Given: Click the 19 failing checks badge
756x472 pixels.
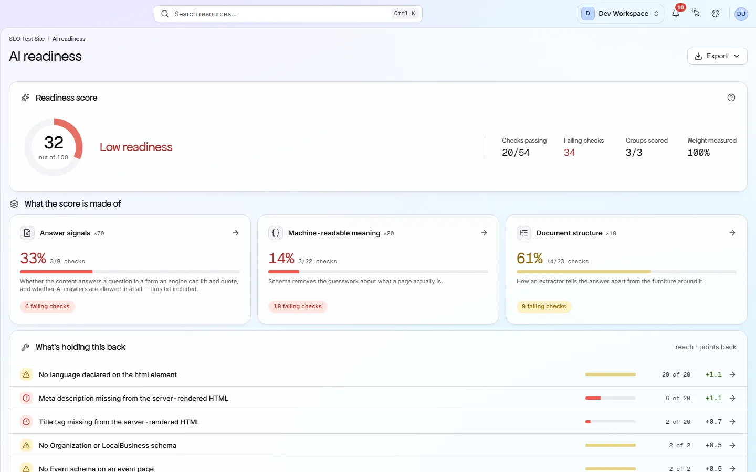Looking at the screenshot, I should click(x=298, y=307).
